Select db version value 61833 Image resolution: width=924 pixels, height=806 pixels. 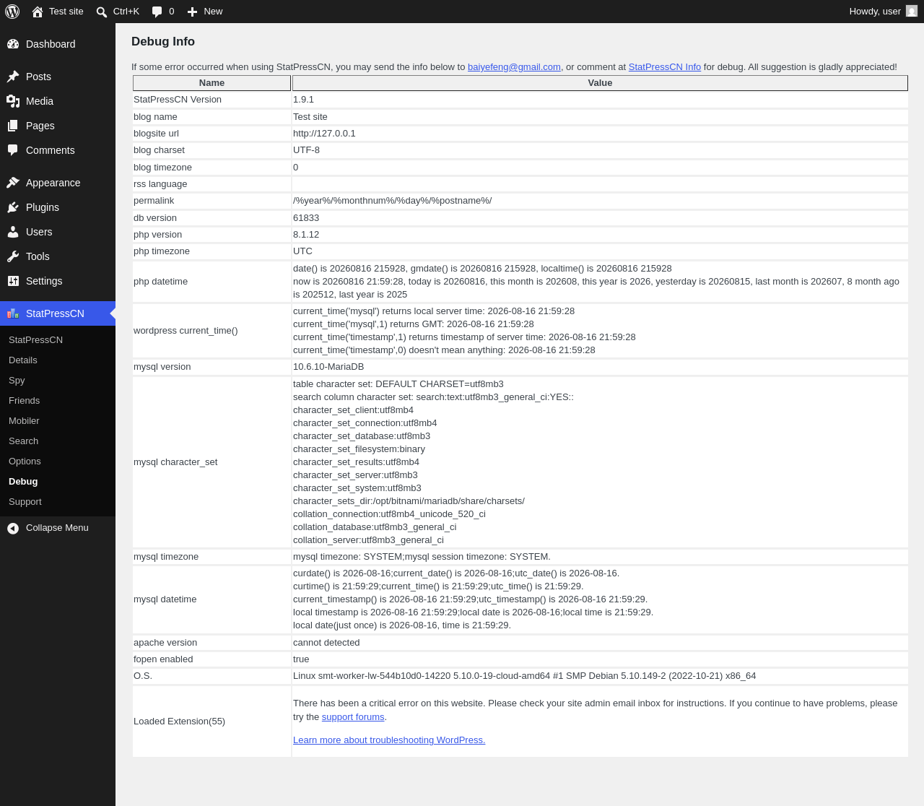tap(306, 218)
